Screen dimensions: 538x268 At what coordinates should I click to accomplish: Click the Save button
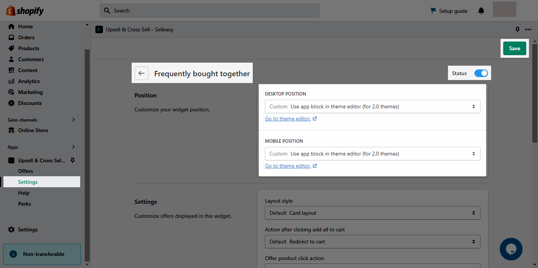point(515,48)
